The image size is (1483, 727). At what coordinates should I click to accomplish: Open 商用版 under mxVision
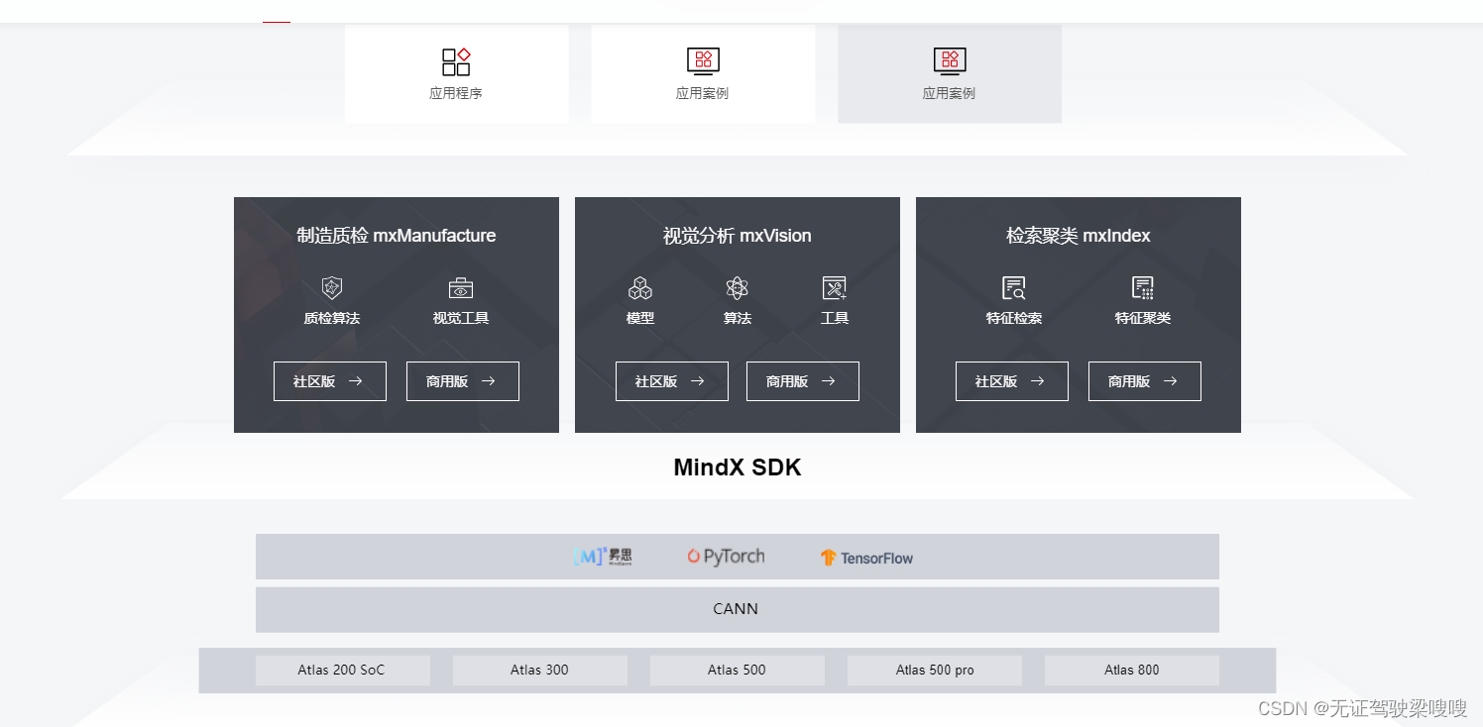(803, 381)
